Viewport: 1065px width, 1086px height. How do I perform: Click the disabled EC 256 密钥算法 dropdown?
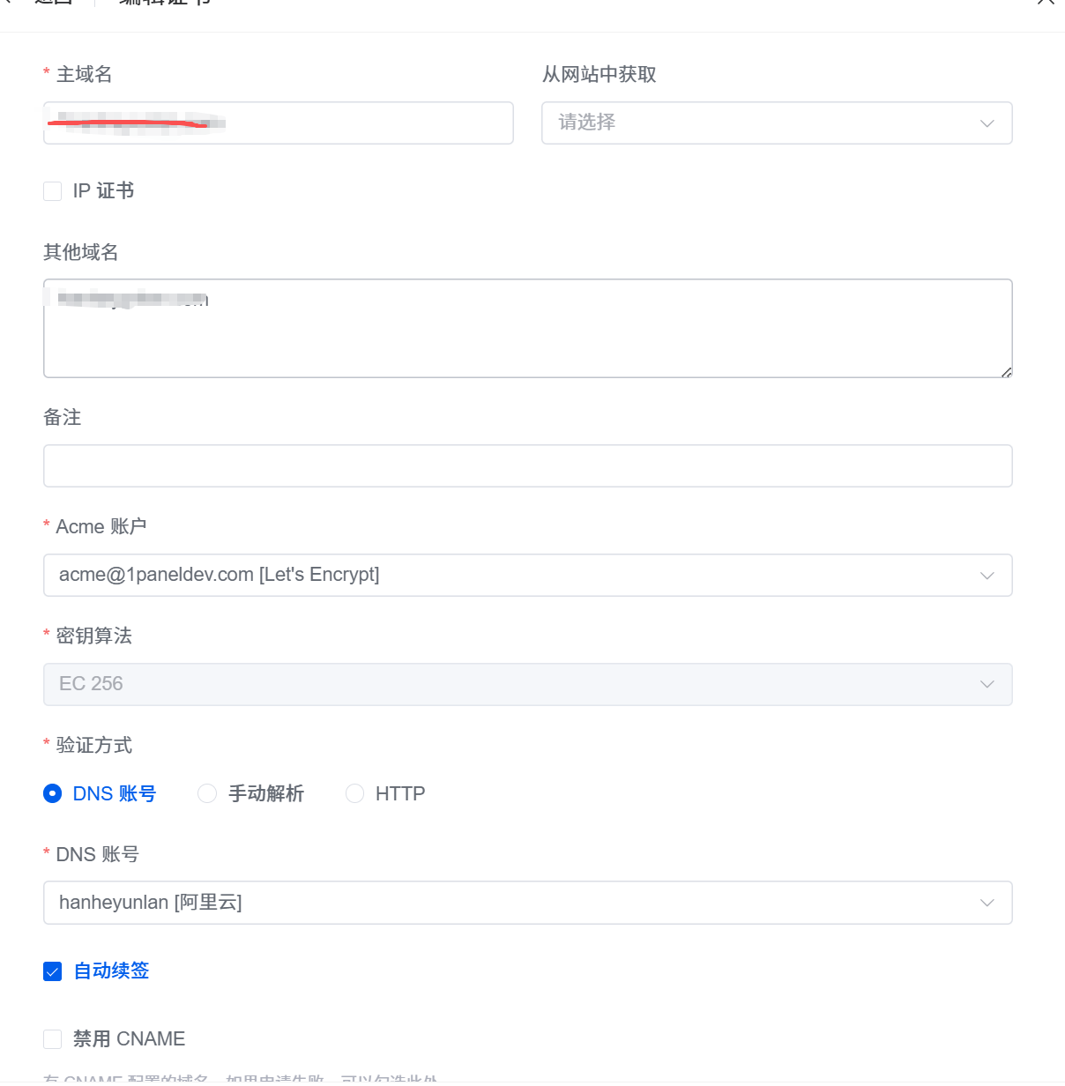click(528, 685)
